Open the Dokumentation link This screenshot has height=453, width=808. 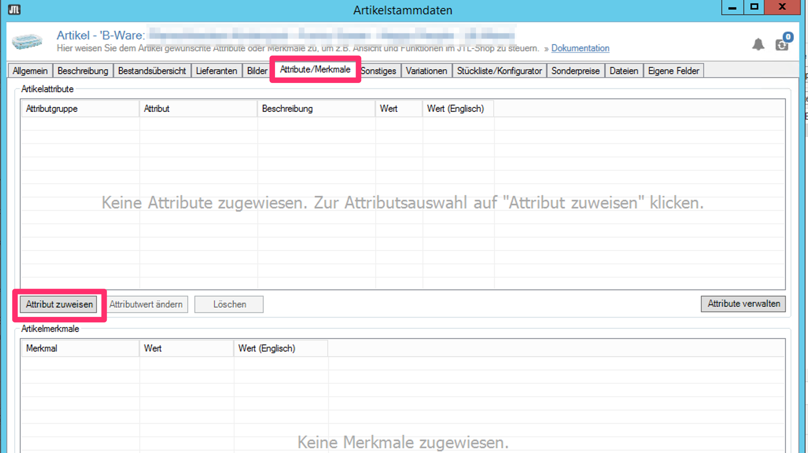580,48
